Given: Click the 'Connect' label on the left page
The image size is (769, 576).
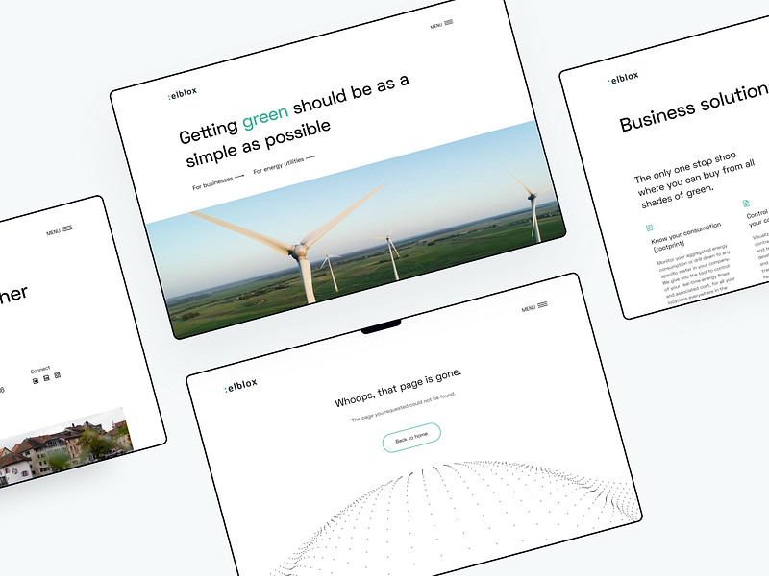Looking at the screenshot, I should 40,370.
